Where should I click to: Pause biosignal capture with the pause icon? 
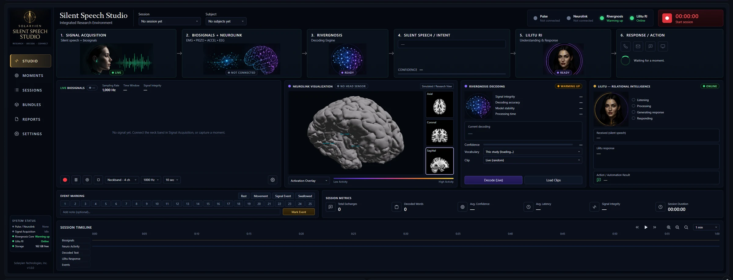tap(76, 180)
